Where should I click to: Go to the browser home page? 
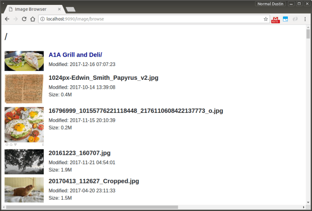[32, 19]
